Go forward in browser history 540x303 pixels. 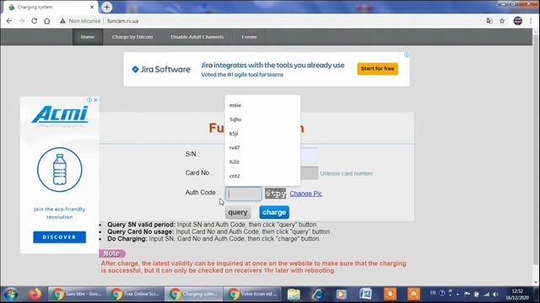pyautogui.click(x=22, y=21)
